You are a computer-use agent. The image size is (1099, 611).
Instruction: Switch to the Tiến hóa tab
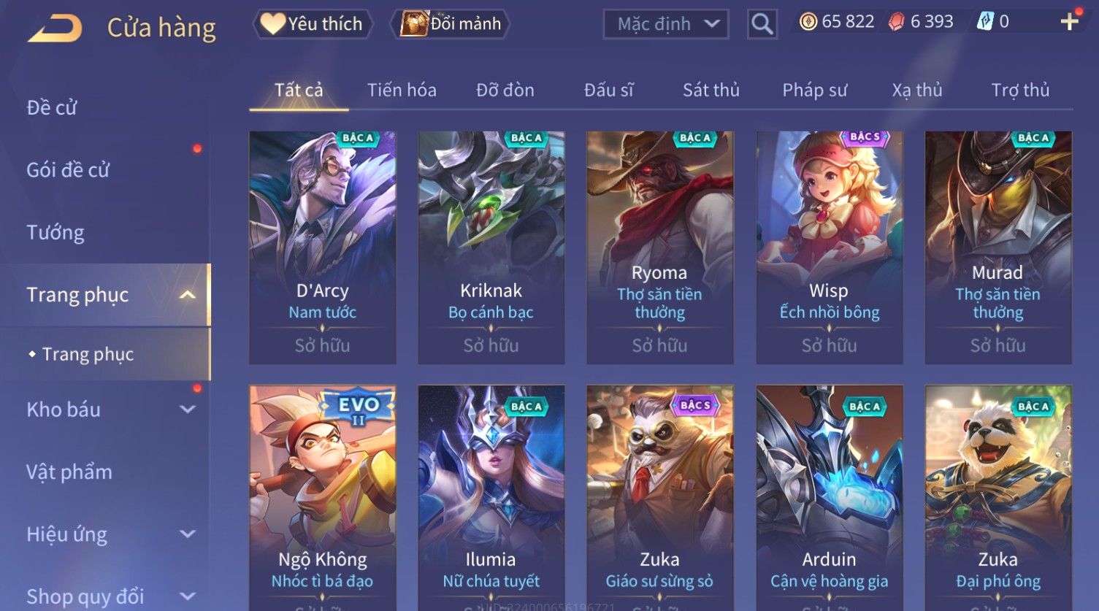(402, 90)
